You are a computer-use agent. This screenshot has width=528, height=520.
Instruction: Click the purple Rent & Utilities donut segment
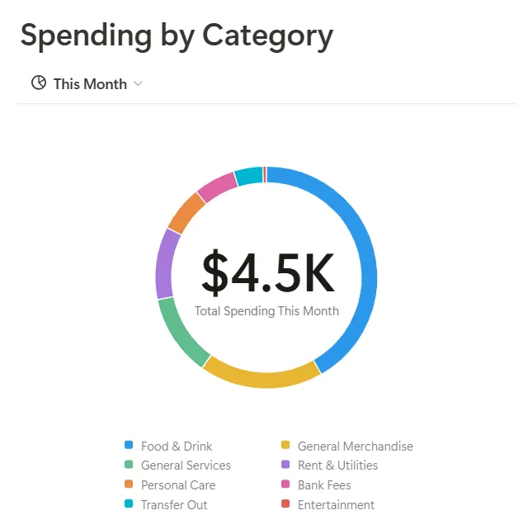165,264
